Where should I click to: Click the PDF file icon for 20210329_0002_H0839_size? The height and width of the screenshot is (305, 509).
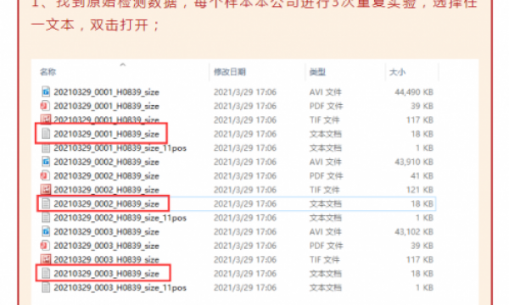pos(45,175)
